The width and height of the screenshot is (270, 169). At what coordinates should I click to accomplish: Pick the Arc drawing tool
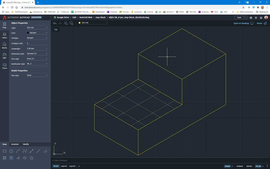pos(18,151)
